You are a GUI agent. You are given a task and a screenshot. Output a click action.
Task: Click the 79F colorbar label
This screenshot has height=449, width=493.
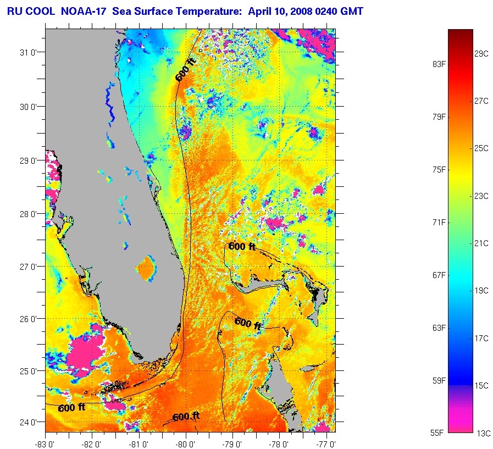439,117
